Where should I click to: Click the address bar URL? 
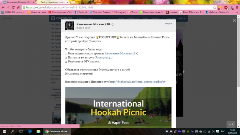click(x=60, y=7)
